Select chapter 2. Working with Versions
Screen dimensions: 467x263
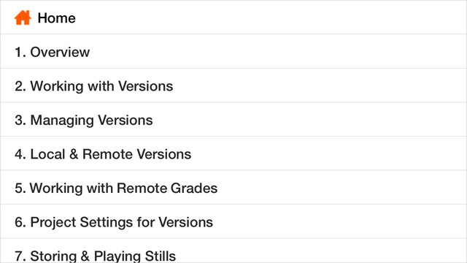[x=233, y=85]
